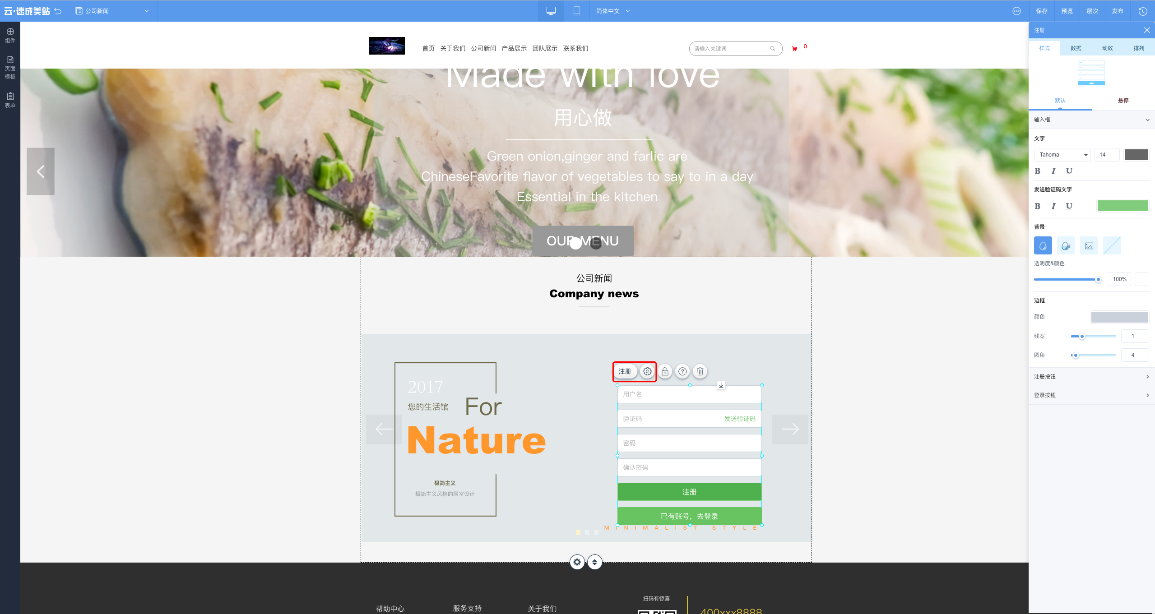Switch to desktop preview mode
The image size is (1155, 614).
[x=551, y=11]
